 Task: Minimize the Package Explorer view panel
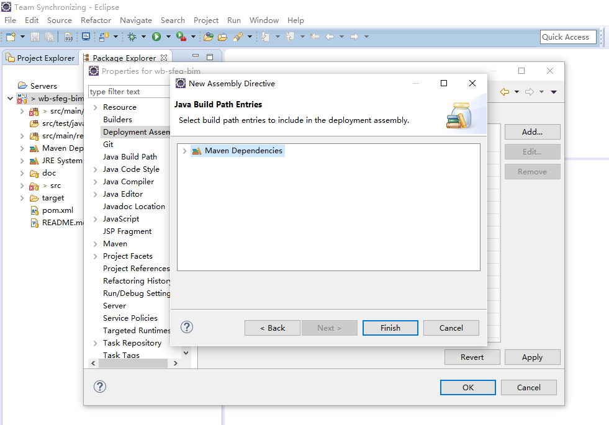[196, 56]
